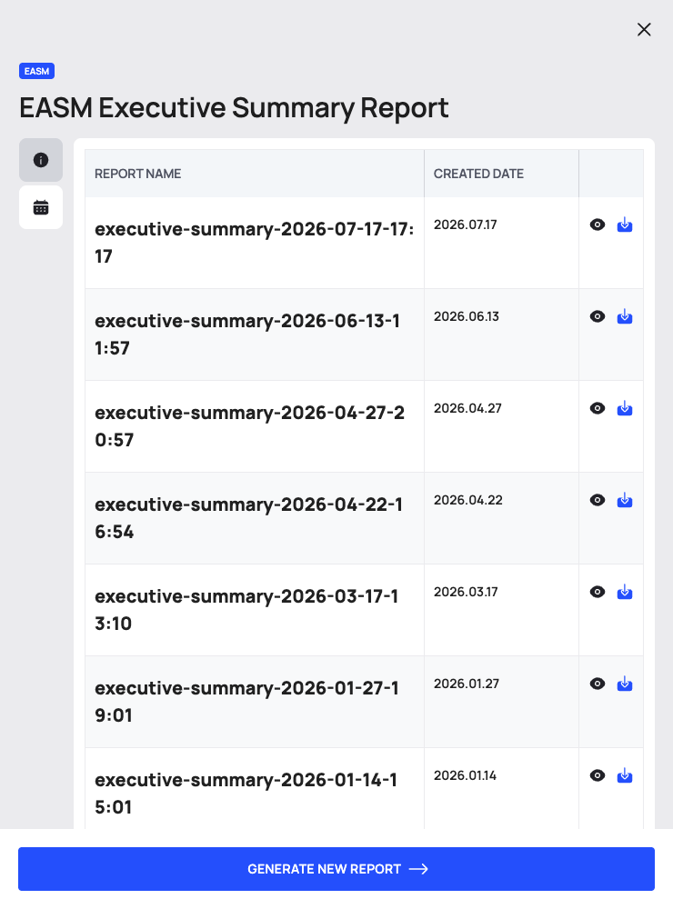Image resolution: width=673 pixels, height=909 pixels.
Task: Select report name executive-summary-2026-03-17-13:10
Action: [x=247, y=610]
